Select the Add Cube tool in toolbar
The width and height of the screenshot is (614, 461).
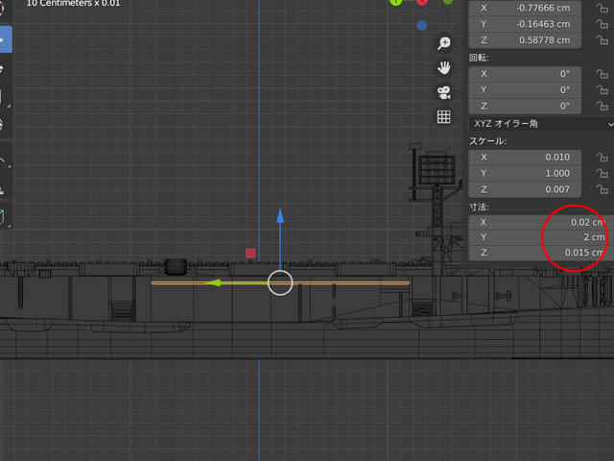pyautogui.click(x=4, y=216)
